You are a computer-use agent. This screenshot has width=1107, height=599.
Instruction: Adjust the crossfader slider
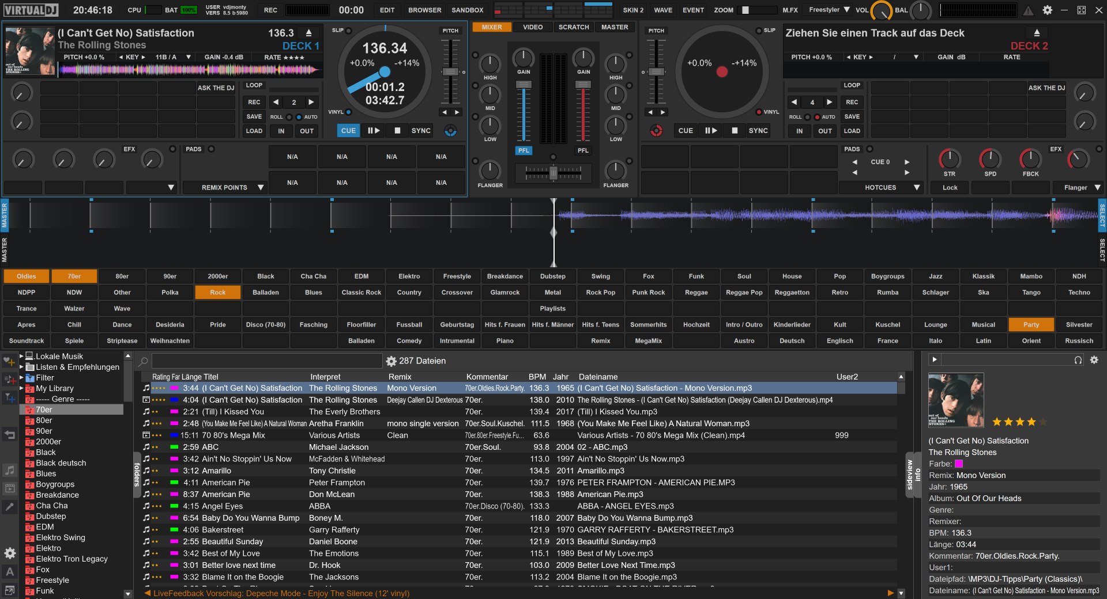click(x=553, y=172)
